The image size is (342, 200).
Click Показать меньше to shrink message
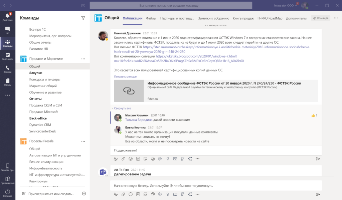[125, 77]
